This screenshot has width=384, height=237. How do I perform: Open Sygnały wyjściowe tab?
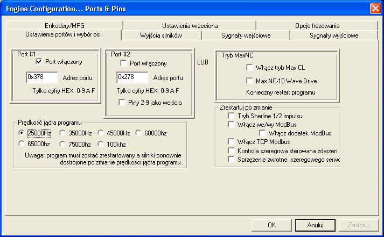[334, 35]
